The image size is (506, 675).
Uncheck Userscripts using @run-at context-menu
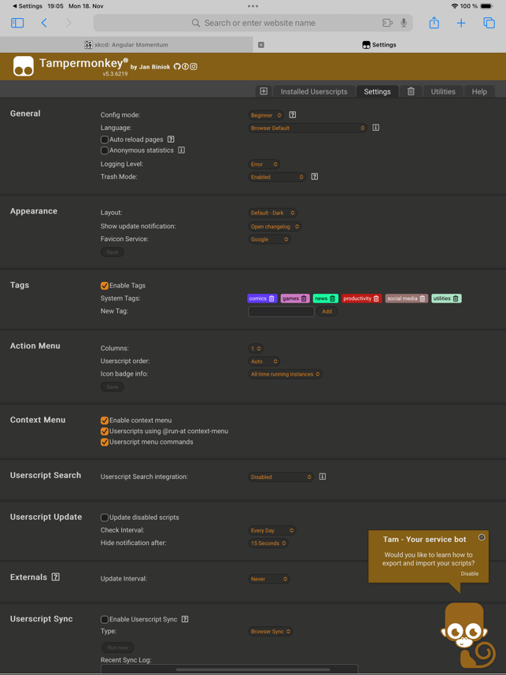tap(104, 431)
